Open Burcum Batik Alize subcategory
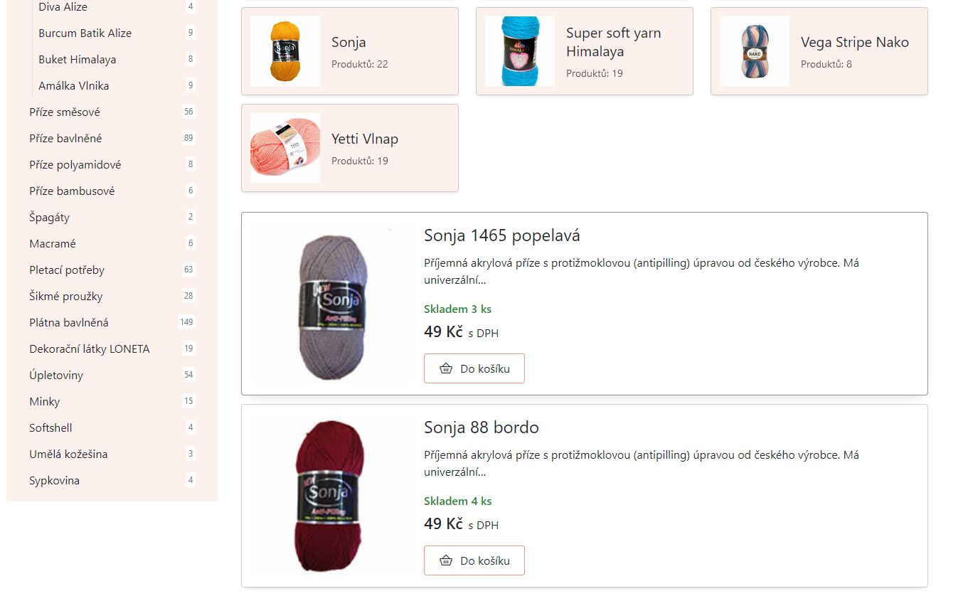The image size is (968, 596). pyautogui.click(x=85, y=33)
